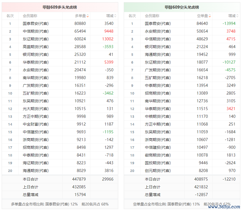This screenshot has width=242, height=211.
Task: Click long change value 9448
Action: coord(109,31)
